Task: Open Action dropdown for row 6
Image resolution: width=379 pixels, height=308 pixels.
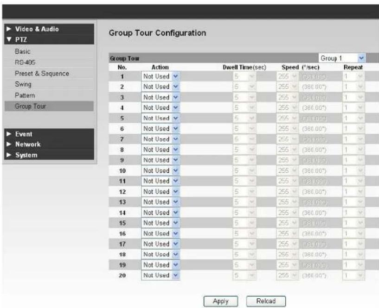Action: pos(161,129)
